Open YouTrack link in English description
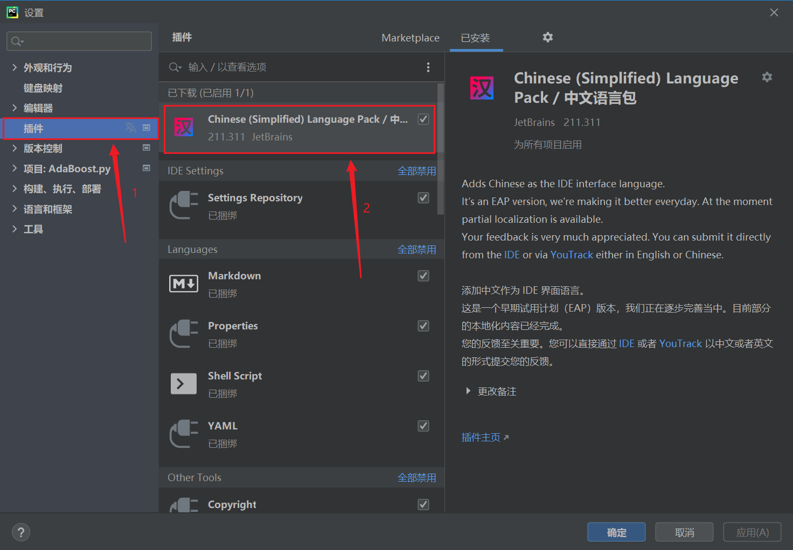Viewport: 793px width, 550px height. (x=572, y=255)
